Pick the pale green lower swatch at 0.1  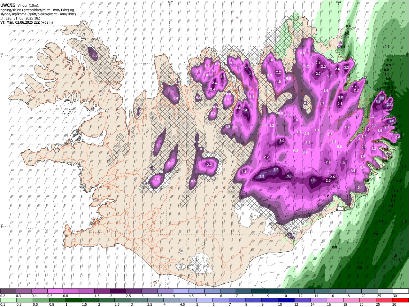point(8,300)
